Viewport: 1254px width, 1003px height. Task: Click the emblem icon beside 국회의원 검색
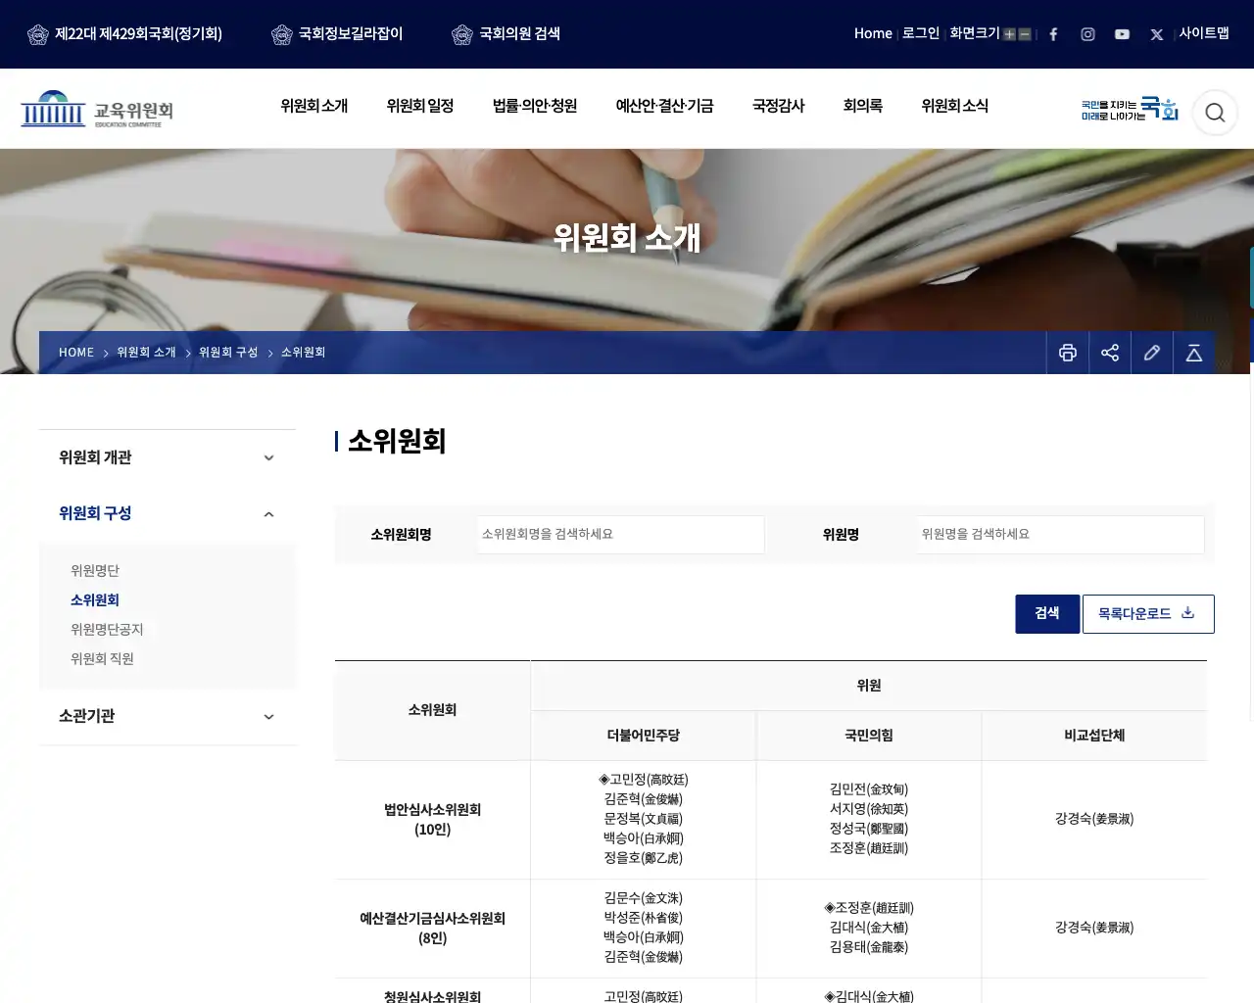coord(462,35)
